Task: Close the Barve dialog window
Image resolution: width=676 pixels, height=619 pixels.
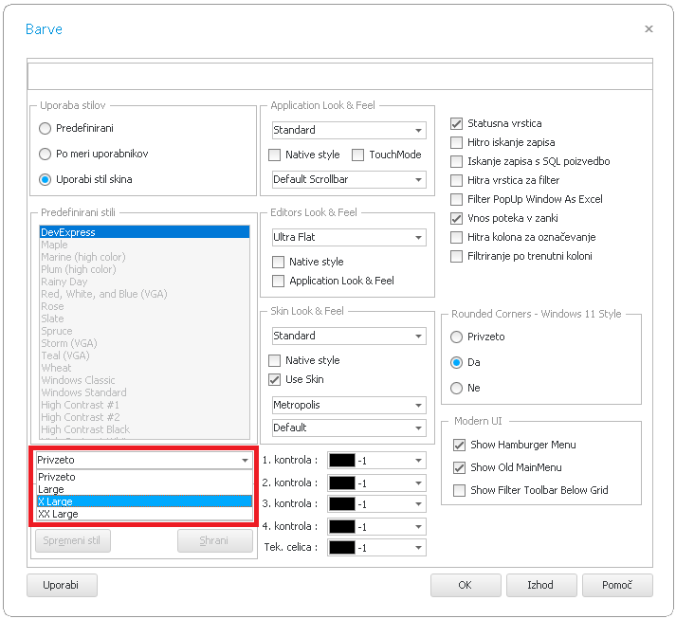Action: pos(649,29)
